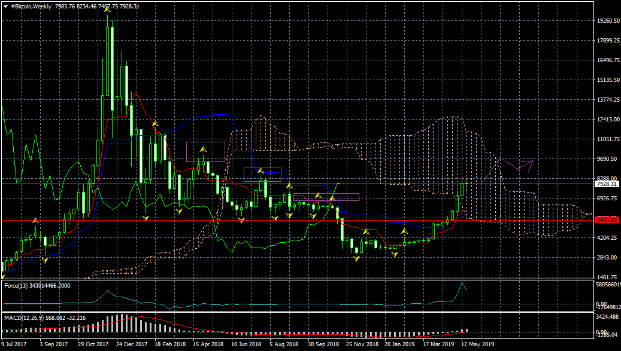Select the up fractal arrow sitting on the red line at far left
Screen dimensions: 621x351
(x=35, y=221)
